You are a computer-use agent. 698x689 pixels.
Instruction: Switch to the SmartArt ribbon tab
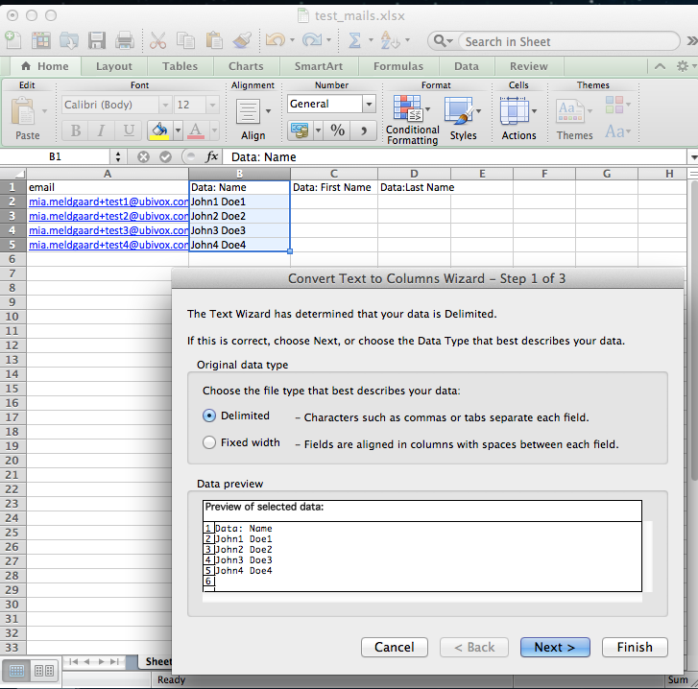pyautogui.click(x=319, y=66)
